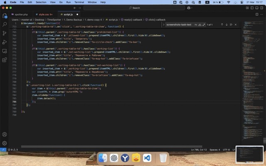Expand the Replace row in find widget
266x166 pixels.
pyautogui.click(x=164, y=24)
